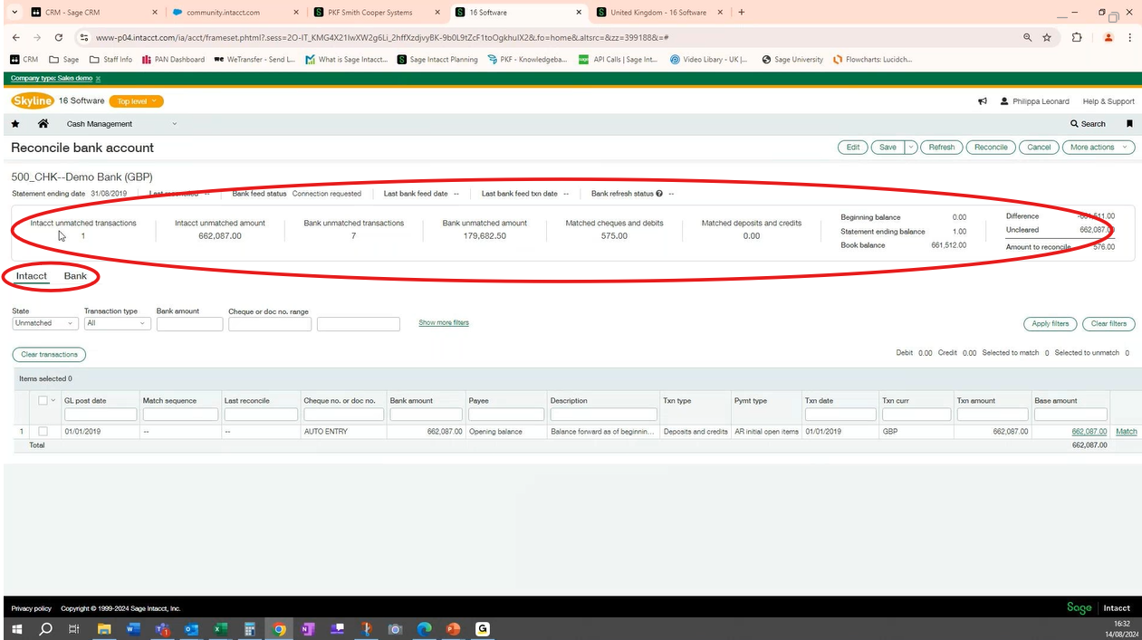Open the Top level entity dropdown
This screenshot has width=1142, height=640.
point(136,101)
